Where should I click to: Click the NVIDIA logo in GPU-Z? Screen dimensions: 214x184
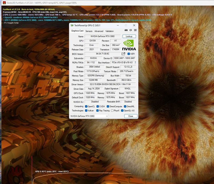129,45
